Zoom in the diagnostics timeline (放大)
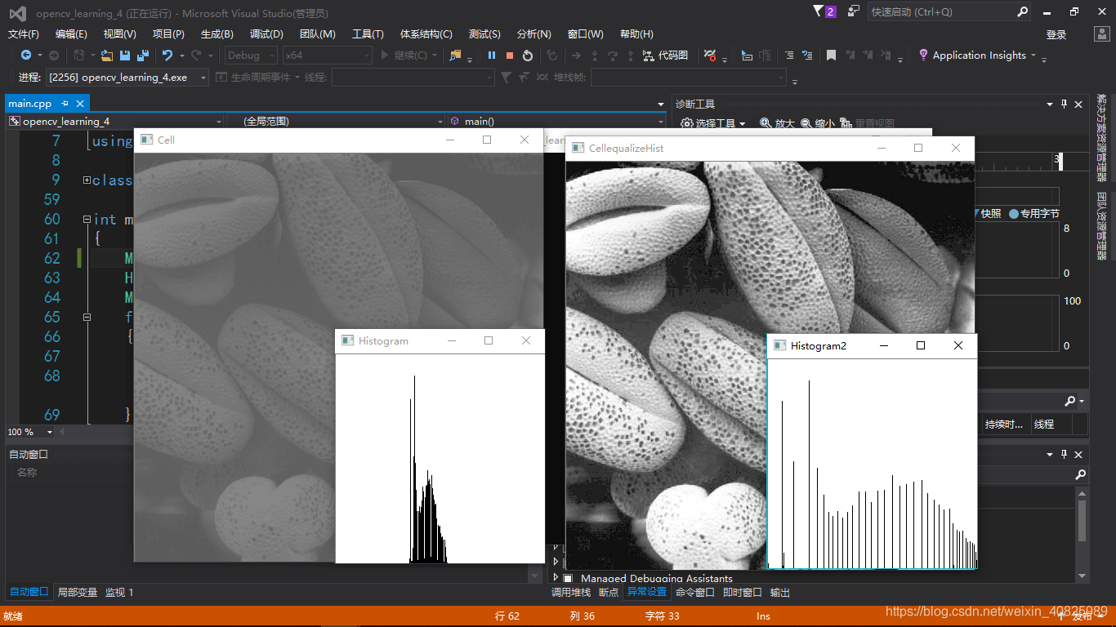Screen dimensions: 1116x627 [777, 123]
